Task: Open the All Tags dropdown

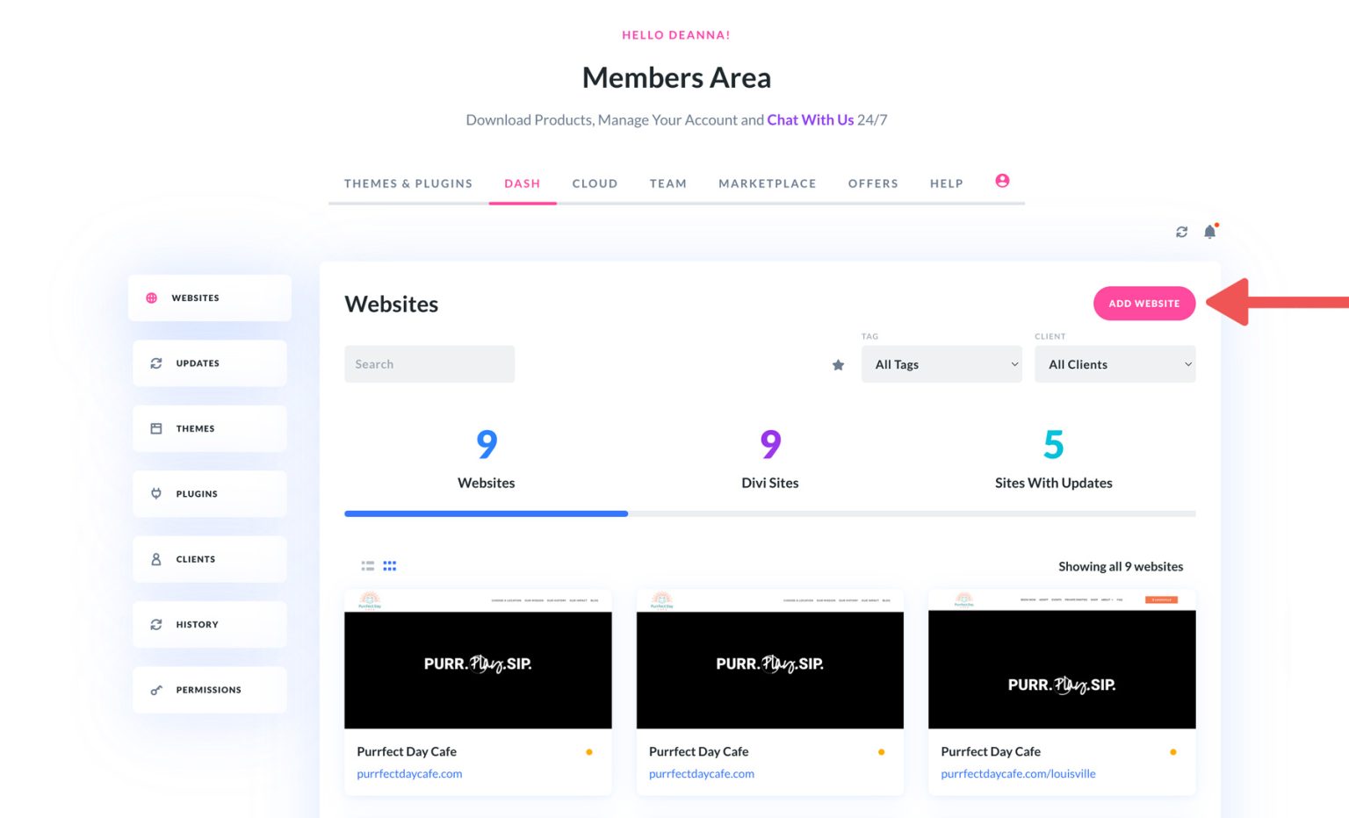Action: click(941, 363)
